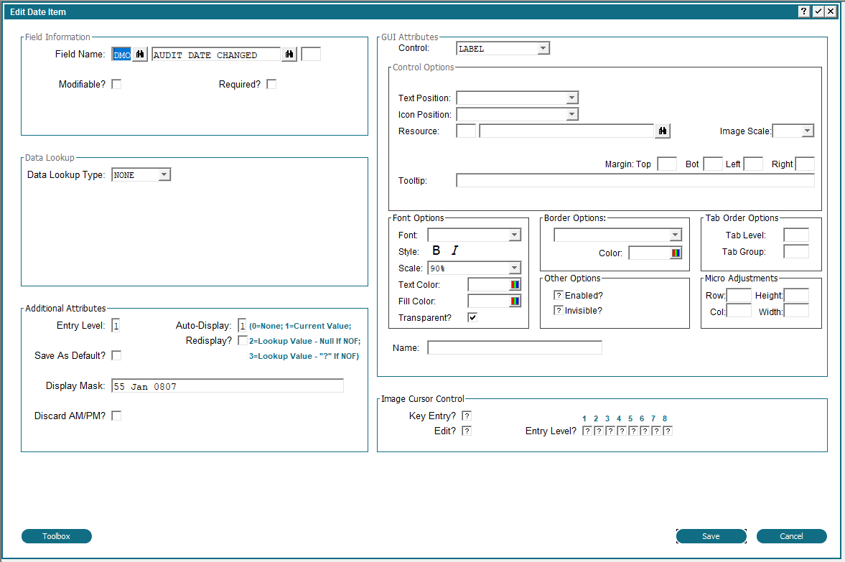Open the Border Options dropdown
This screenshot has width=845, height=562.
pyautogui.click(x=676, y=235)
